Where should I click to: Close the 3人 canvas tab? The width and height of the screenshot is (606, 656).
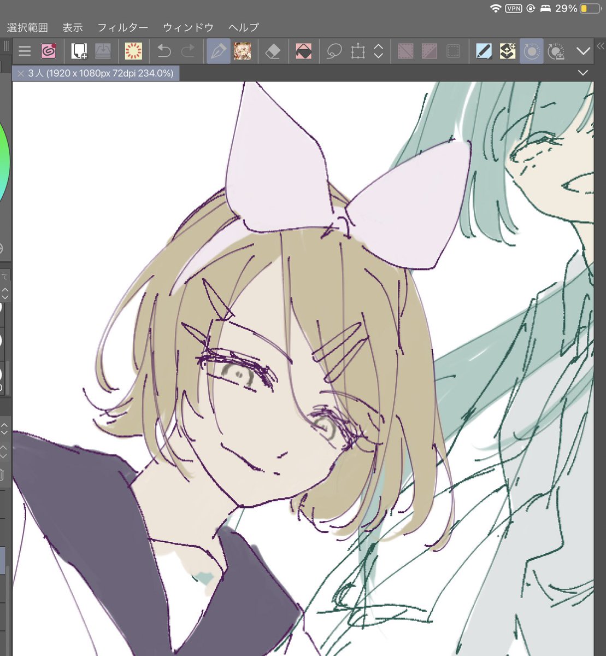click(21, 73)
